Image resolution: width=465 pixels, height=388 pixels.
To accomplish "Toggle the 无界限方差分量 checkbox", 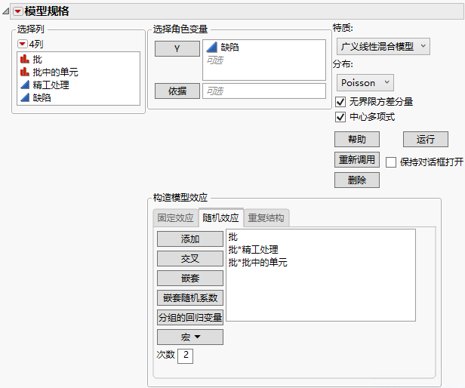I will [x=340, y=101].
